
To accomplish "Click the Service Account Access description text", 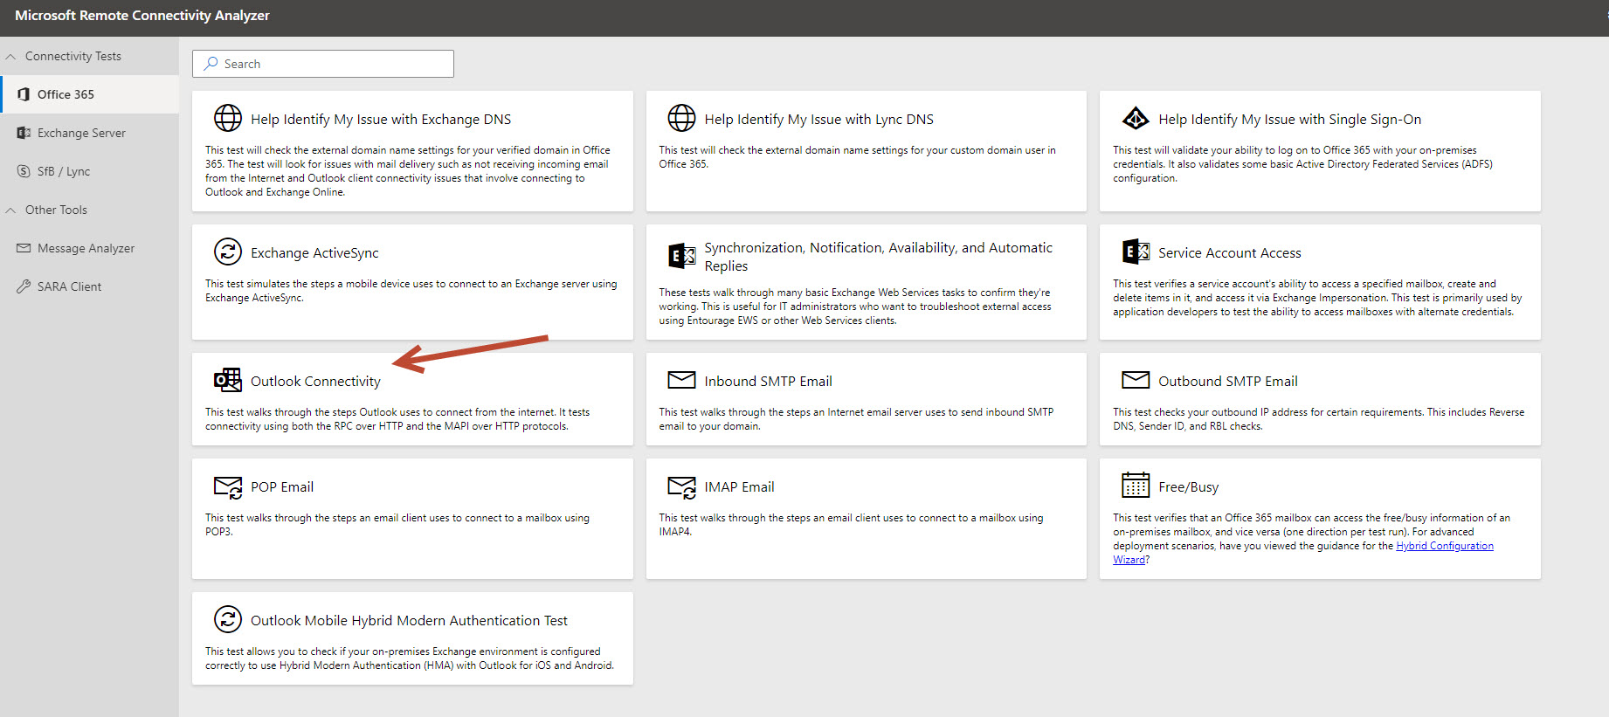I will (x=1317, y=298).
